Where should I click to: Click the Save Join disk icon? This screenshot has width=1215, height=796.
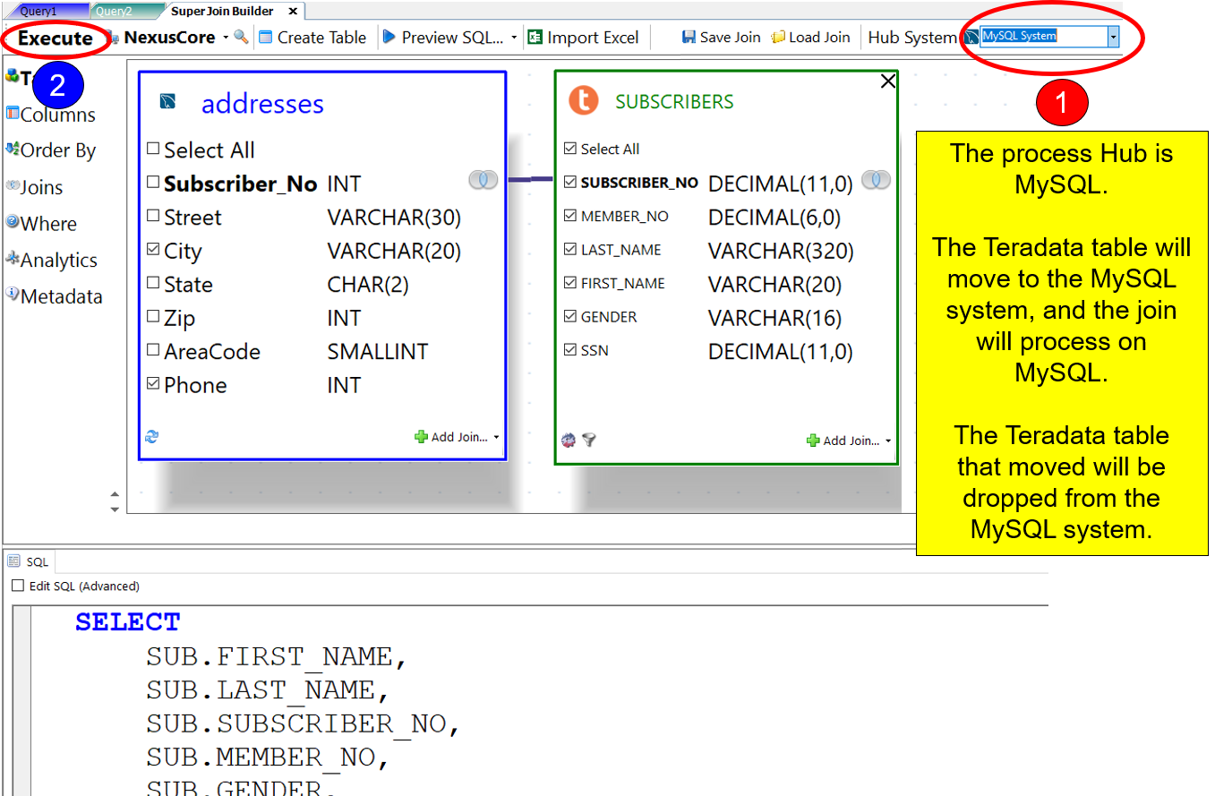click(689, 38)
